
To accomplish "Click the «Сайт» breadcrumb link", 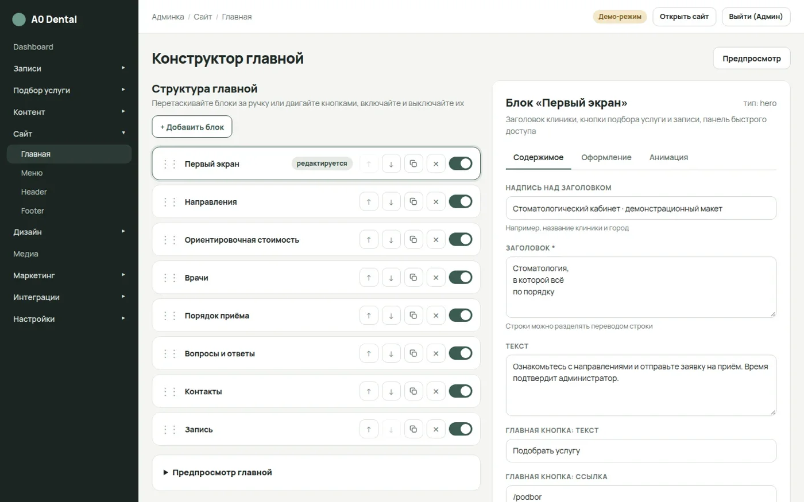I will (203, 17).
